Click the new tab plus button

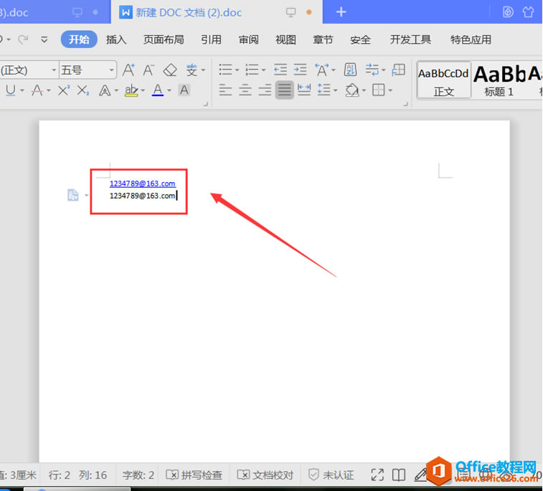341,12
